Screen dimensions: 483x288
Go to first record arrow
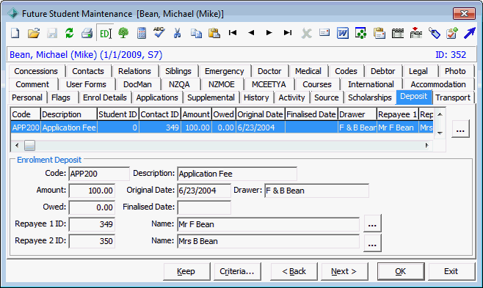(x=233, y=32)
